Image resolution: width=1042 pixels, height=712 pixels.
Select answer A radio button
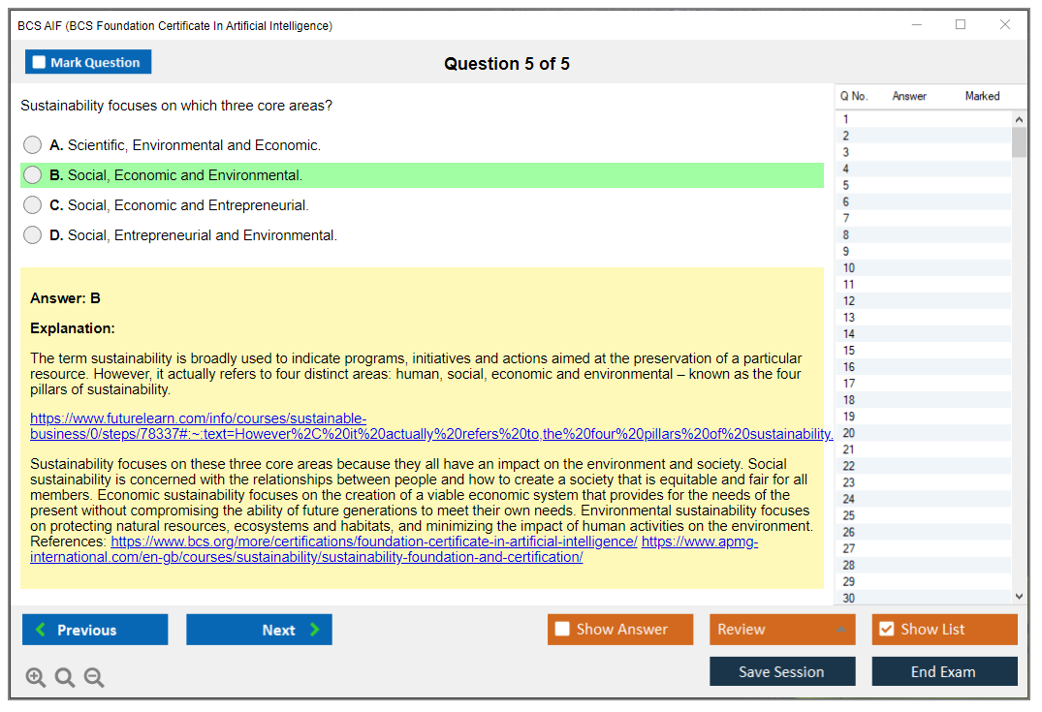coord(33,145)
